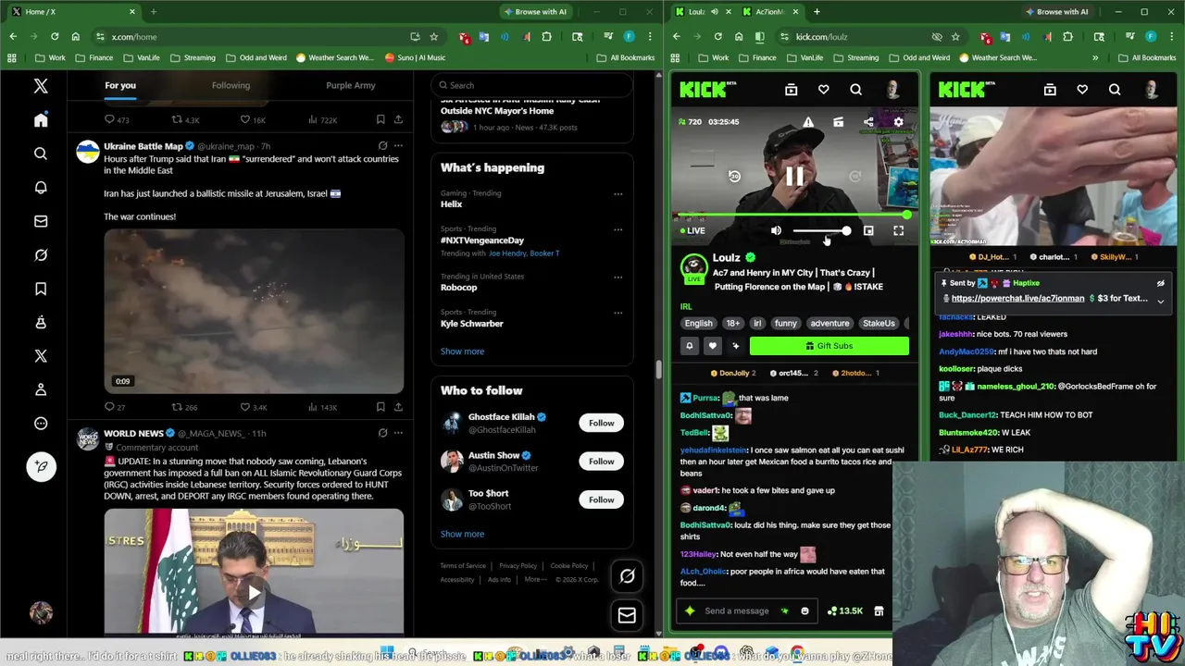Screen dimensions: 1185x666
Task: Open more options for #NXTVengeanceDay trend
Action: [x=617, y=229]
